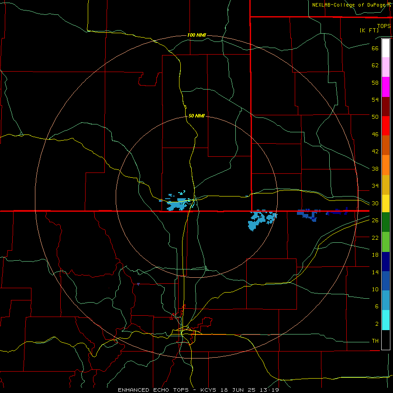Viewport: 393px width, 393px height.
Task: Click the 50 NMI range ring label
Action: tap(196, 116)
